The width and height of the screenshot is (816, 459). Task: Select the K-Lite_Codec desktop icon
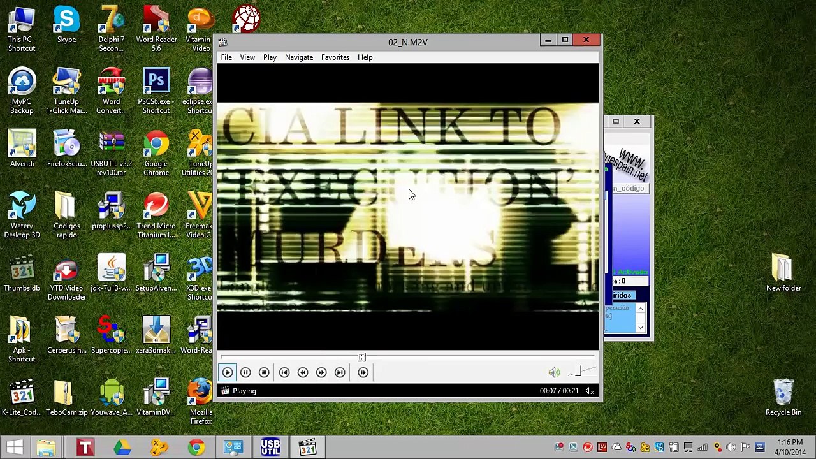pos(22,398)
